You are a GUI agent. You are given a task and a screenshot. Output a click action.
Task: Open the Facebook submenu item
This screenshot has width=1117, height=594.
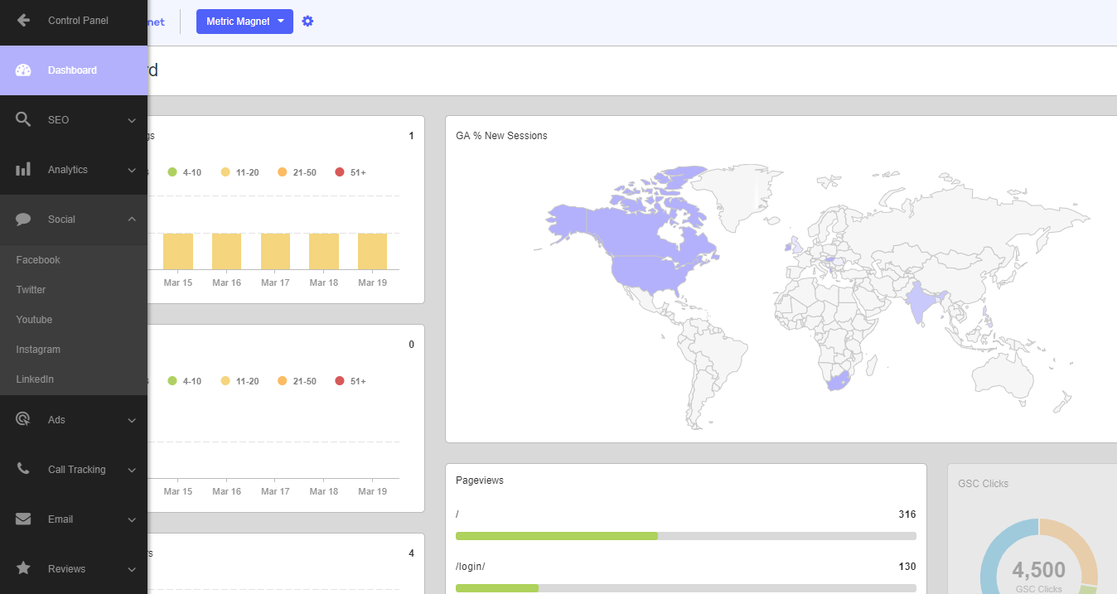click(38, 260)
